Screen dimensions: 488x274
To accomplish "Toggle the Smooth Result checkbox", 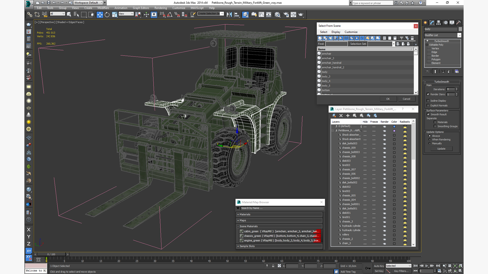I will point(428,114).
